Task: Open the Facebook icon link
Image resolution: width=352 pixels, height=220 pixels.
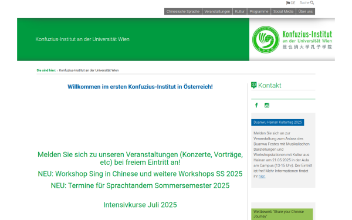Action: click(256, 105)
